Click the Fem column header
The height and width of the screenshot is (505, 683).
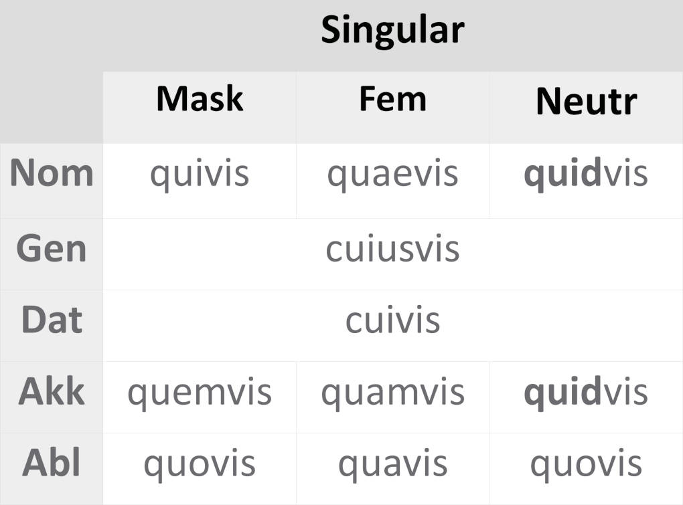point(392,99)
